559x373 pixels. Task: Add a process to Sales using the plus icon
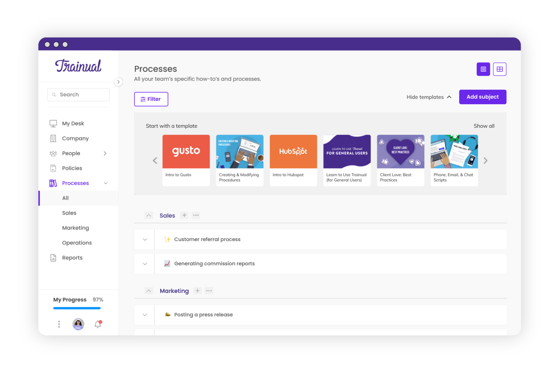click(184, 215)
